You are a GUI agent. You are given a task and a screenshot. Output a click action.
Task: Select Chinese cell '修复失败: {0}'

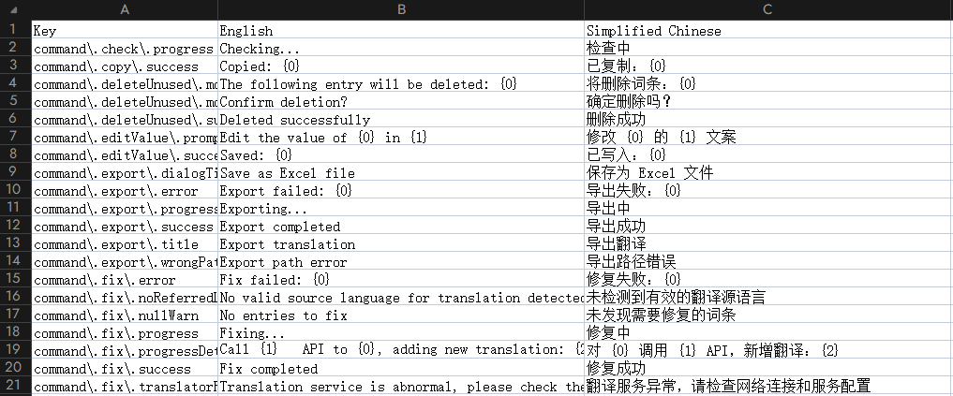pos(768,279)
